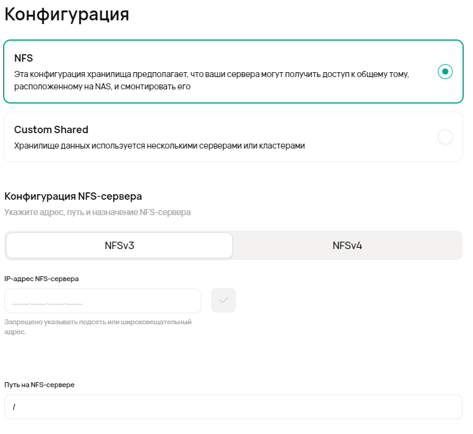Click the word 'адрес.' ending the hint
This screenshot has height=434, width=473.
point(15,332)
